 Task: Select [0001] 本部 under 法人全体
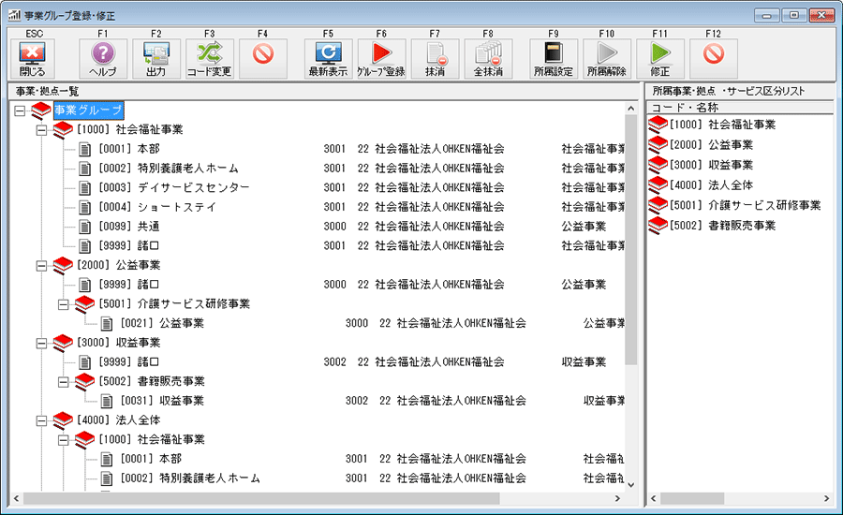click(x=151, y=459)
